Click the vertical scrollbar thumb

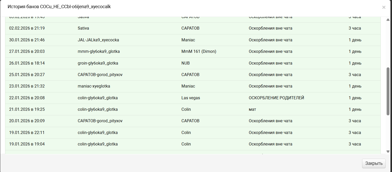coord(388,91)
